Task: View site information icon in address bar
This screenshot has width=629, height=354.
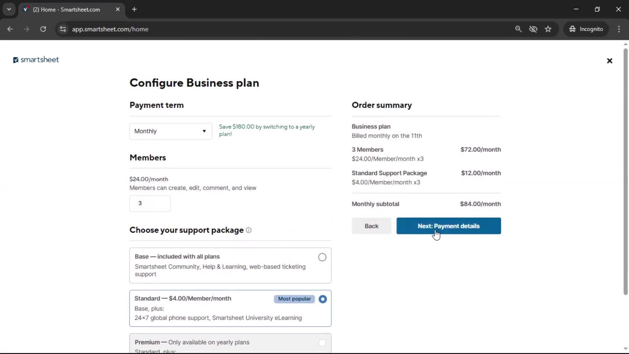Action: tap(63, 29)
